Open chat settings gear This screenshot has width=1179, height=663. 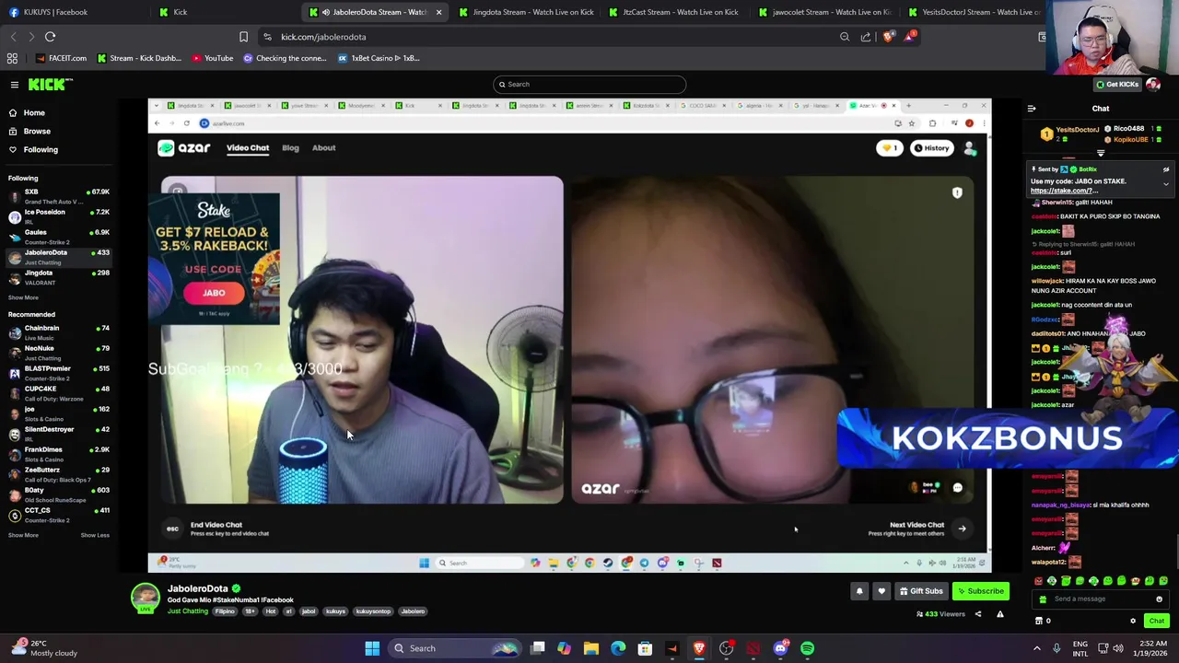coord(1133,621)
